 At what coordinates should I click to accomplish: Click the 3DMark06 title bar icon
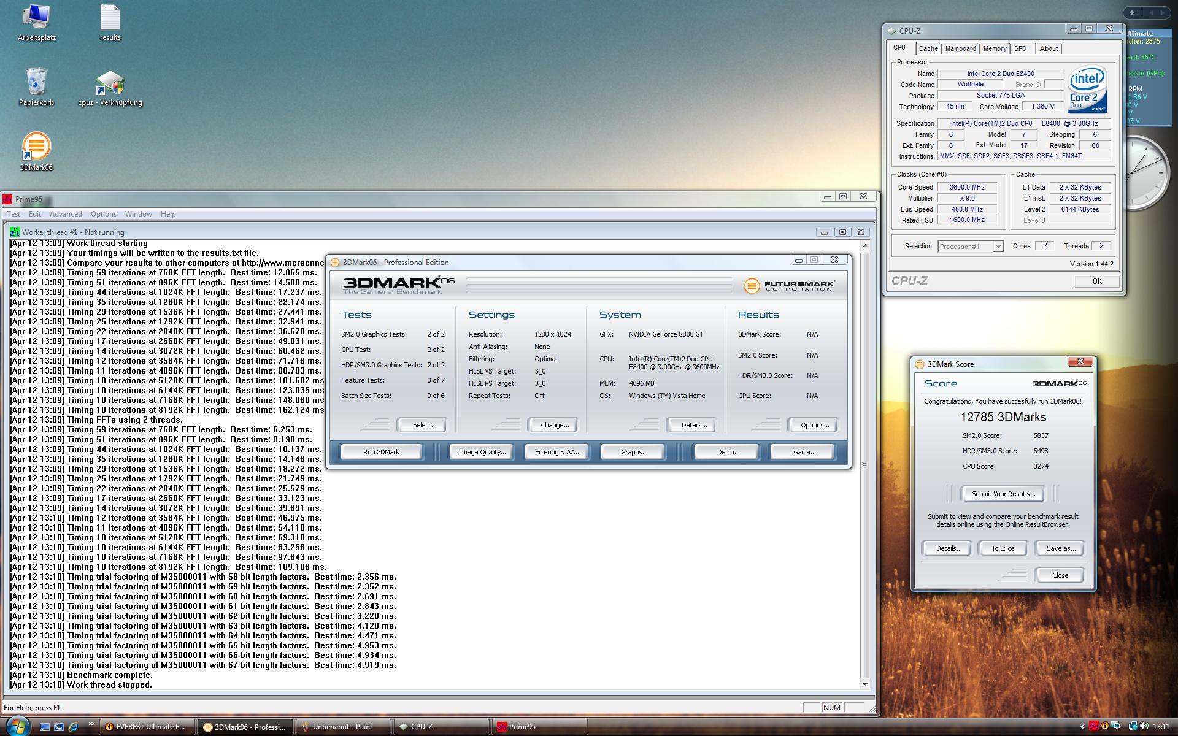tap(335, 262)
